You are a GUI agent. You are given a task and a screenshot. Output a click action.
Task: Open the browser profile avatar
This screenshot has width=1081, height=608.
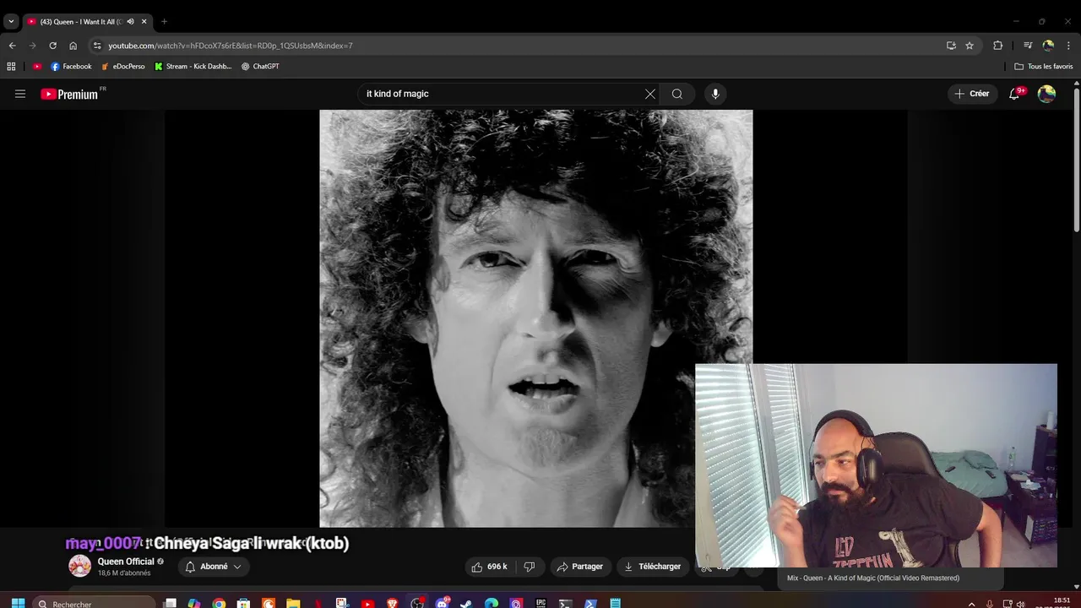point(1048,46)
